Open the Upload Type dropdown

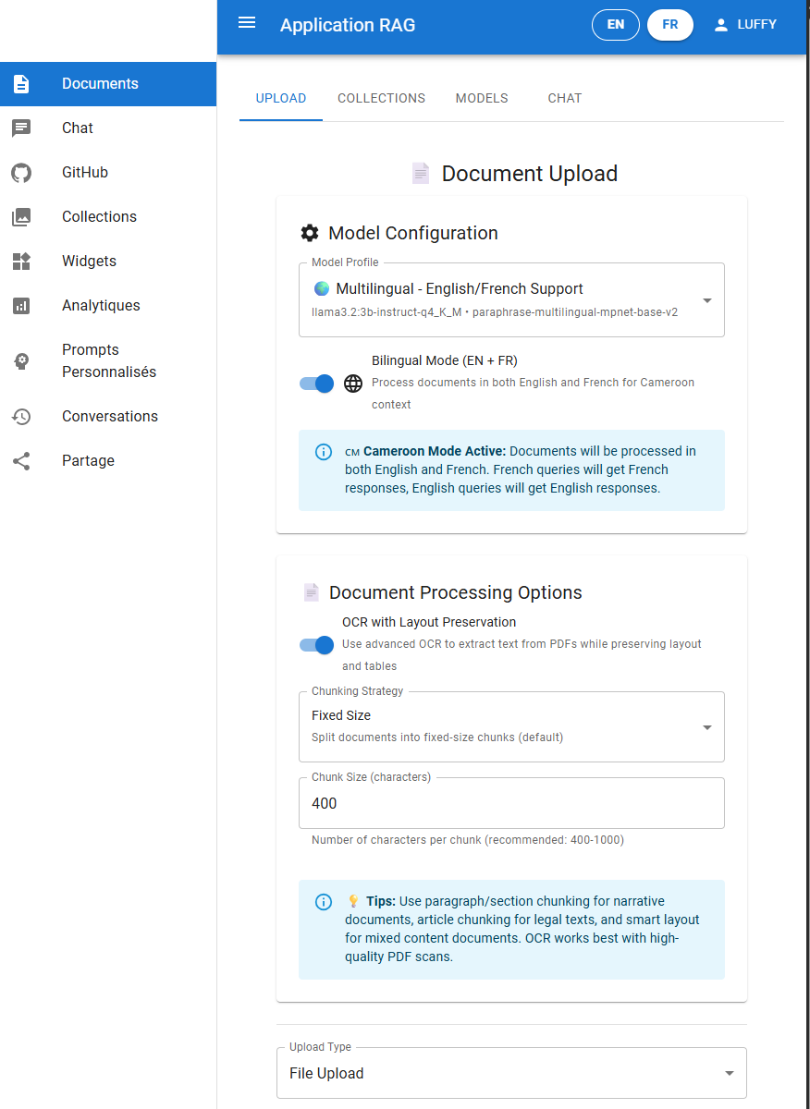pyautogui.click(x=511, y=1073)
